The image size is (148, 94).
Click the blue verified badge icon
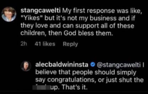coord(93,65)
